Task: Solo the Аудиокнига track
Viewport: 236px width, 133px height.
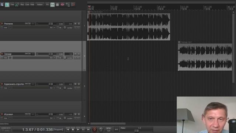Action: point(79,84)
